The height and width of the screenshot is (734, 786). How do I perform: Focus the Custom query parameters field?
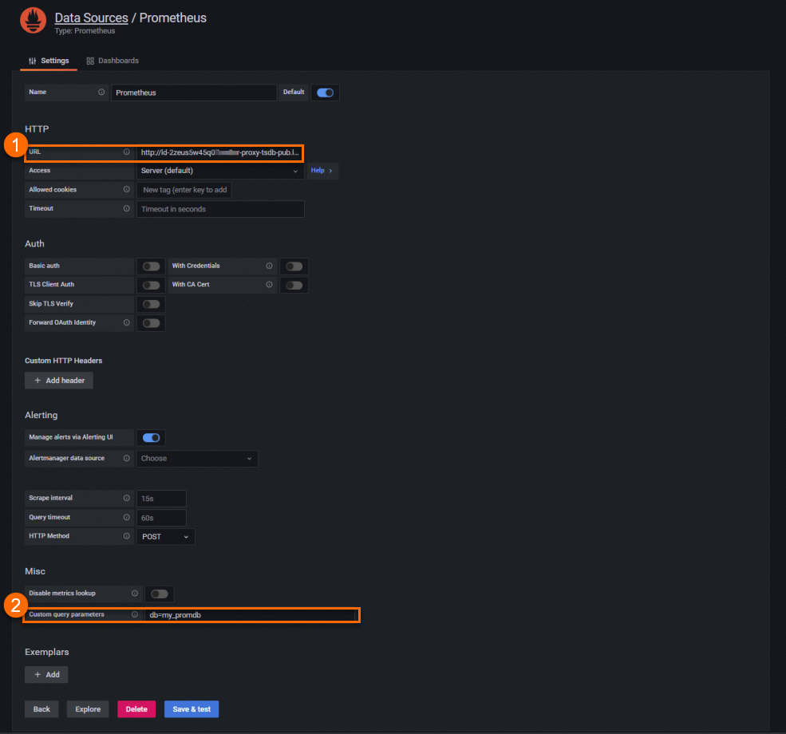[x=251, y=615]
